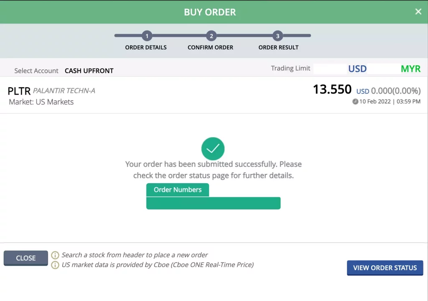Go to Order Result step label

coord(278,47)
